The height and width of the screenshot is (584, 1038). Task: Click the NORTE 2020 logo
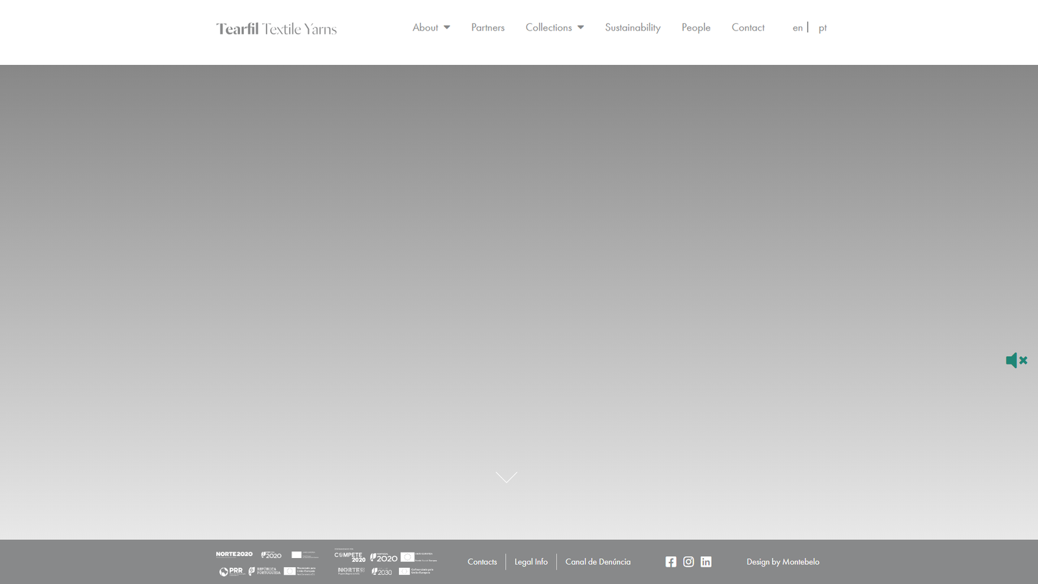234,554
